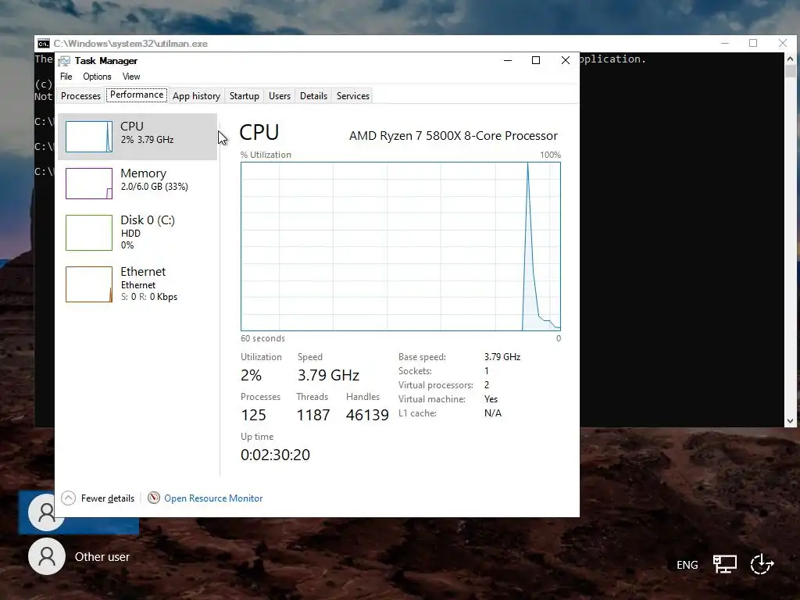This screenshot has height=600, width=800.
Task: Click the Utilization value 2%
Action: 251,375
